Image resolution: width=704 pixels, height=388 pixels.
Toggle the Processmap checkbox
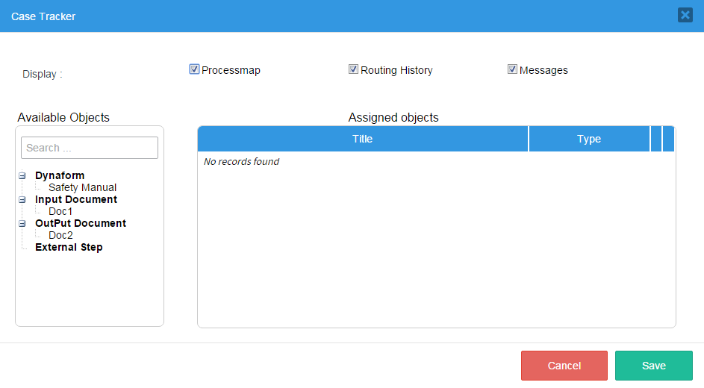195,69
